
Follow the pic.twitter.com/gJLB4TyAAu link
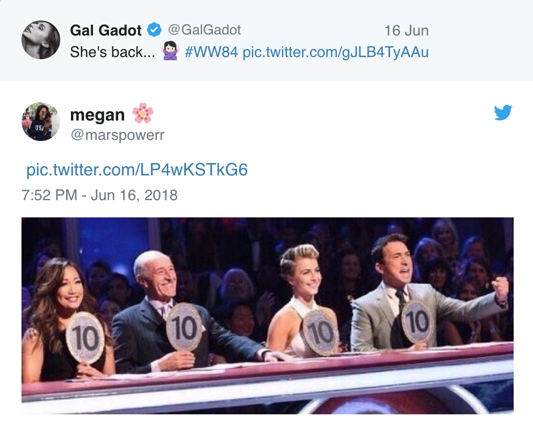click(x=335, y=53)
